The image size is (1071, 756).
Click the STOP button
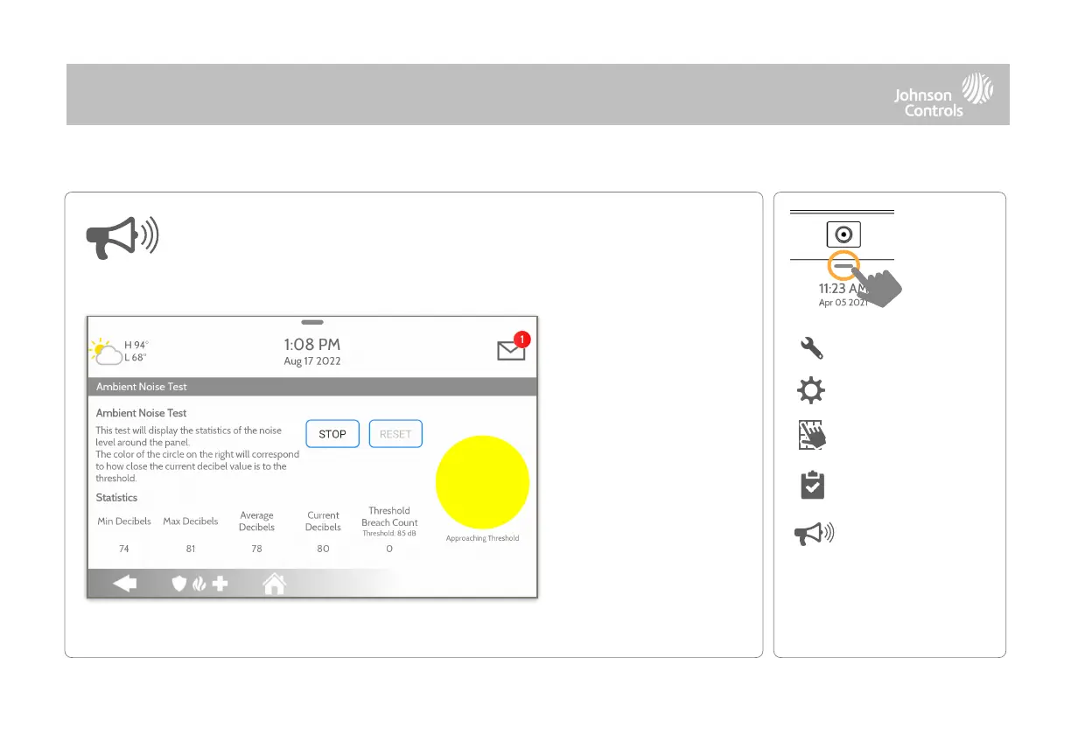pyautogui.click(x=332, y=434)
